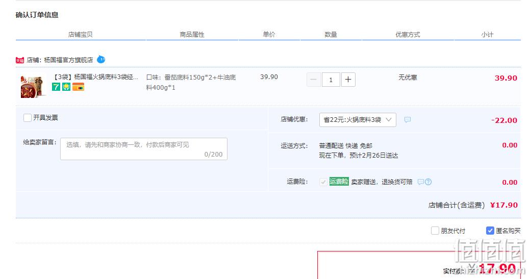
Task: Click the 确认订单信息 heading
Action: pyautogui.click(x=37, y=15)
